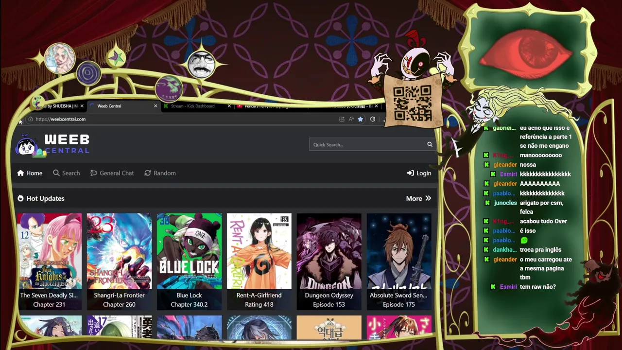This screenshot has width=622, height=350.
Task: Click the app/split icon in address bar
Action: point(342,119)
